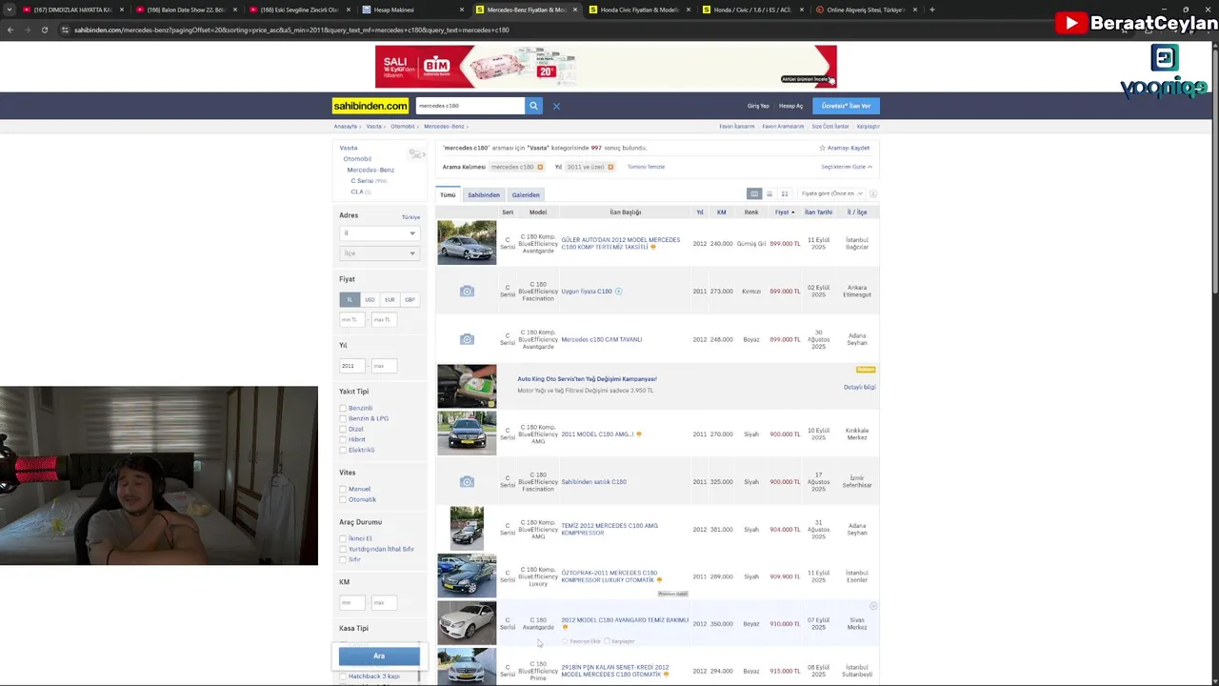Click the info icon next to the sort dropdown
This screenshot has width=1219, height=686.
(x=873, y=194)
